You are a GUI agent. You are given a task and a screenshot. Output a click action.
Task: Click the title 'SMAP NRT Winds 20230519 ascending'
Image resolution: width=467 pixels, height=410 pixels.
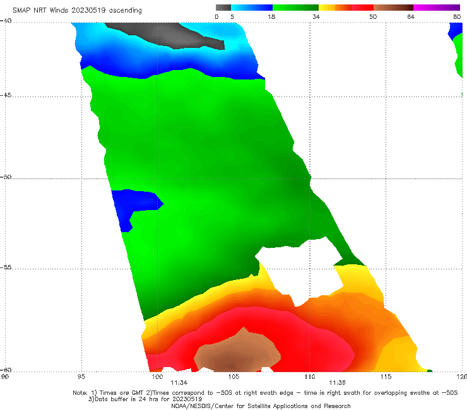tap(77, 11)
